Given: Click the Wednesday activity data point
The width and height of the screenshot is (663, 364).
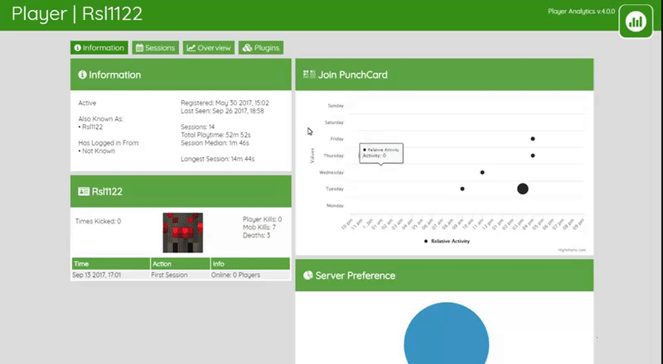Looking at the screenshot, I should tap(482, 172).
